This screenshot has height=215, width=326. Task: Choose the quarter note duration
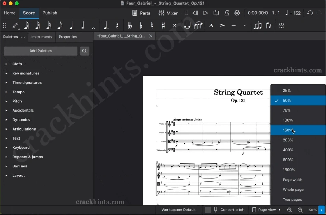[71, 25]
